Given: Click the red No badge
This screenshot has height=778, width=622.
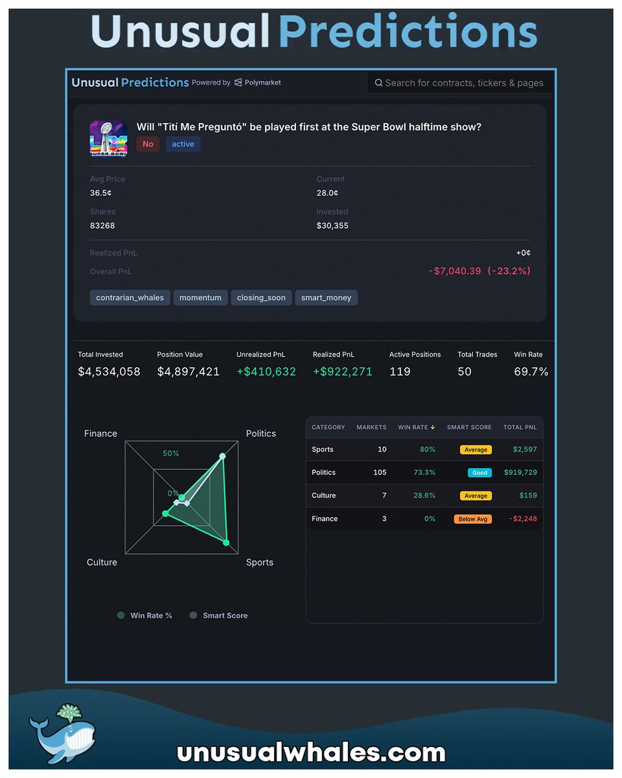Looking at the screenshot, I should pos(148,144).
